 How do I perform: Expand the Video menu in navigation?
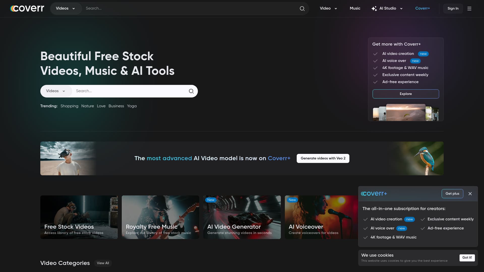328,9
